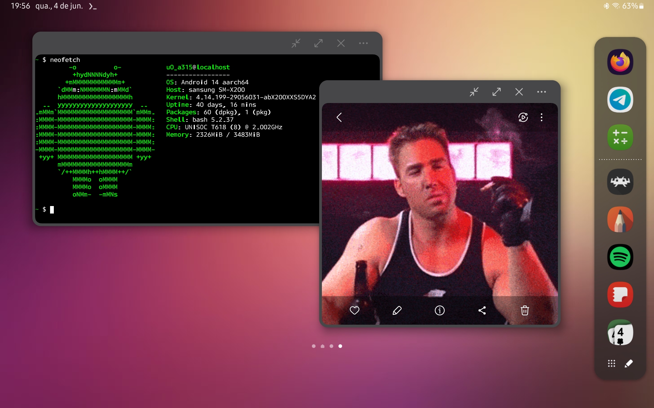Open Firefox from the side dock
The height and width of the screenshot is (408, 654).
click(620, 62)
